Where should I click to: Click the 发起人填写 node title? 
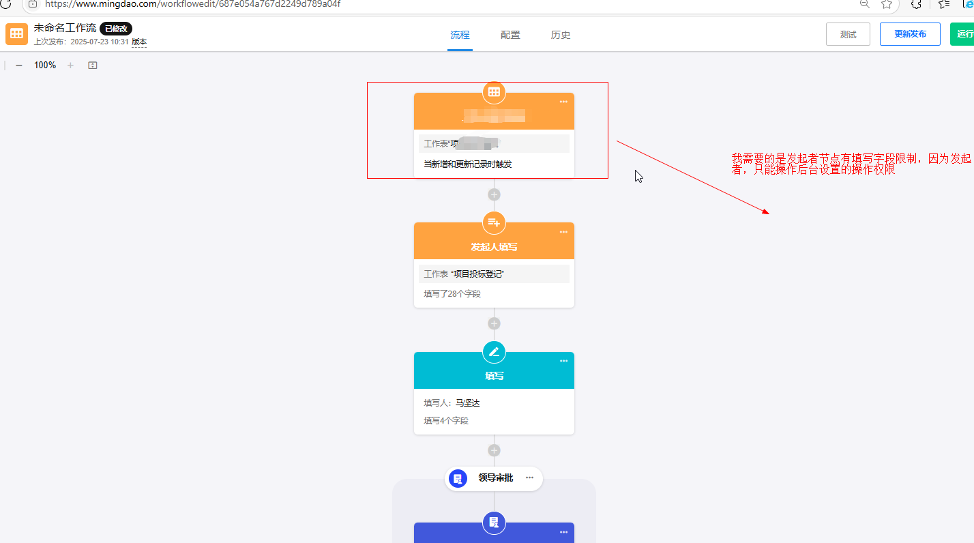tap(494, 247)
